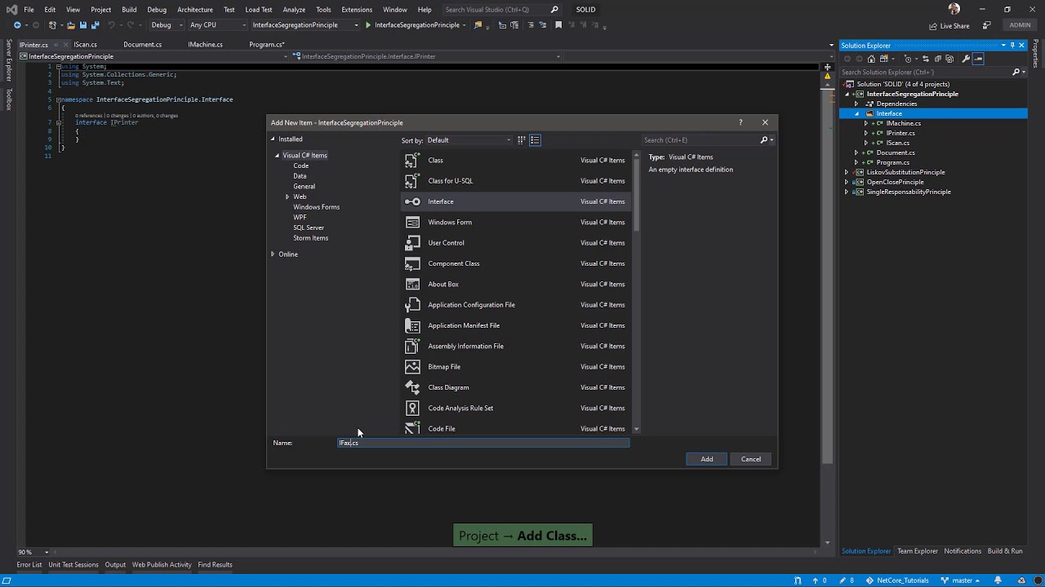Switch to the Program.cs editor tab
1045x587 pixels.
pyautogui.click(x=267, y=45)
